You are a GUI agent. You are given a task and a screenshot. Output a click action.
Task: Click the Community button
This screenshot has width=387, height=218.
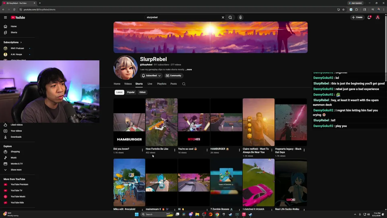click(174, 76)
